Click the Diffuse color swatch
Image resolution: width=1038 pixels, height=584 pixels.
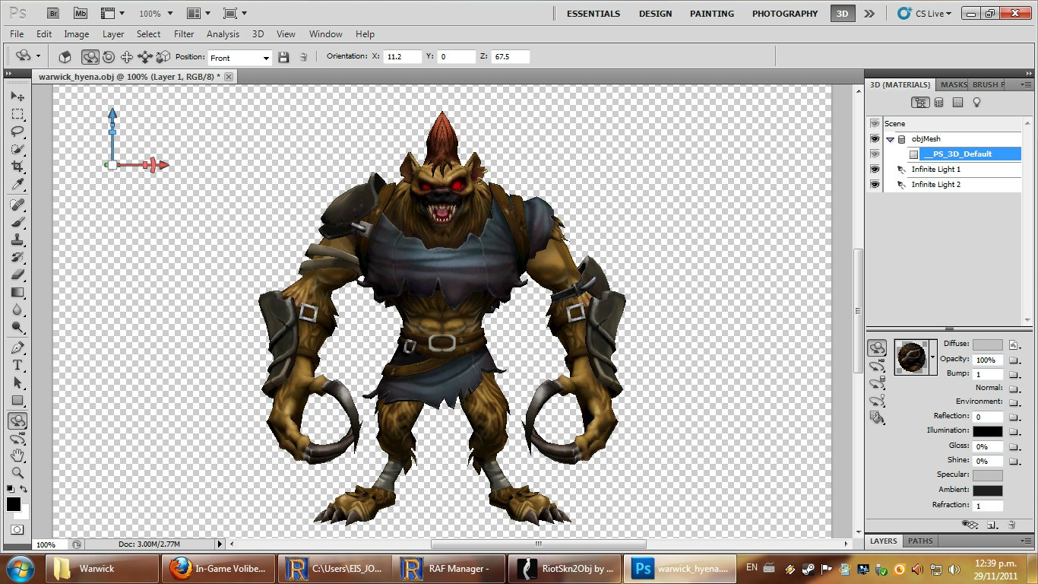point(988,345)
